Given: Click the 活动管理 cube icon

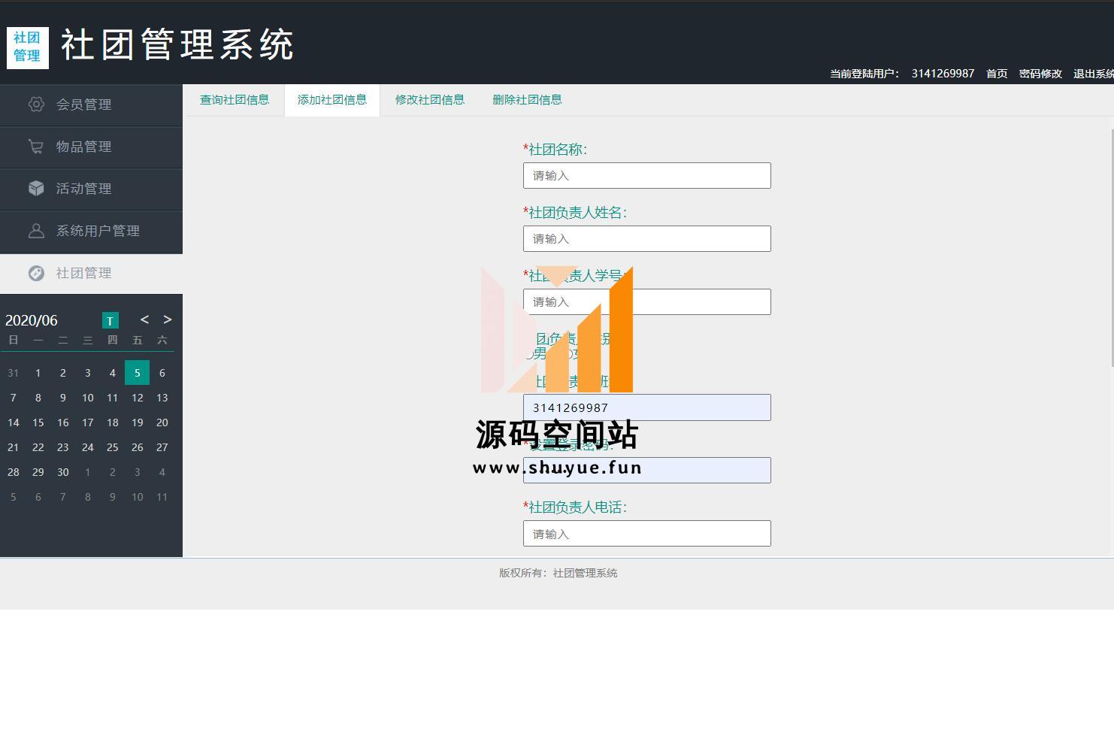Looking at the screenshot, I should coord(36,189).
